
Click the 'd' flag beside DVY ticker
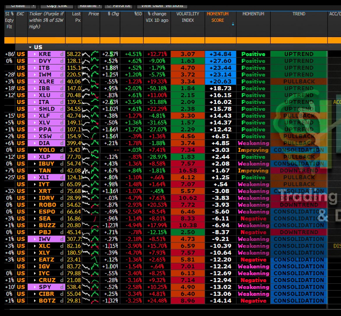[62, 61]
